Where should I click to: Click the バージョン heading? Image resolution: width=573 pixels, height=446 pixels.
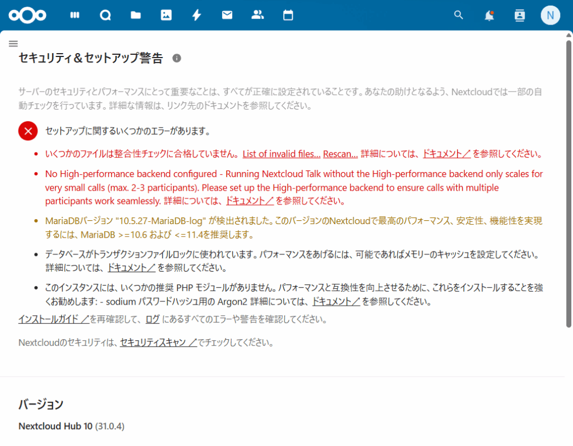[x=41, y=405]
